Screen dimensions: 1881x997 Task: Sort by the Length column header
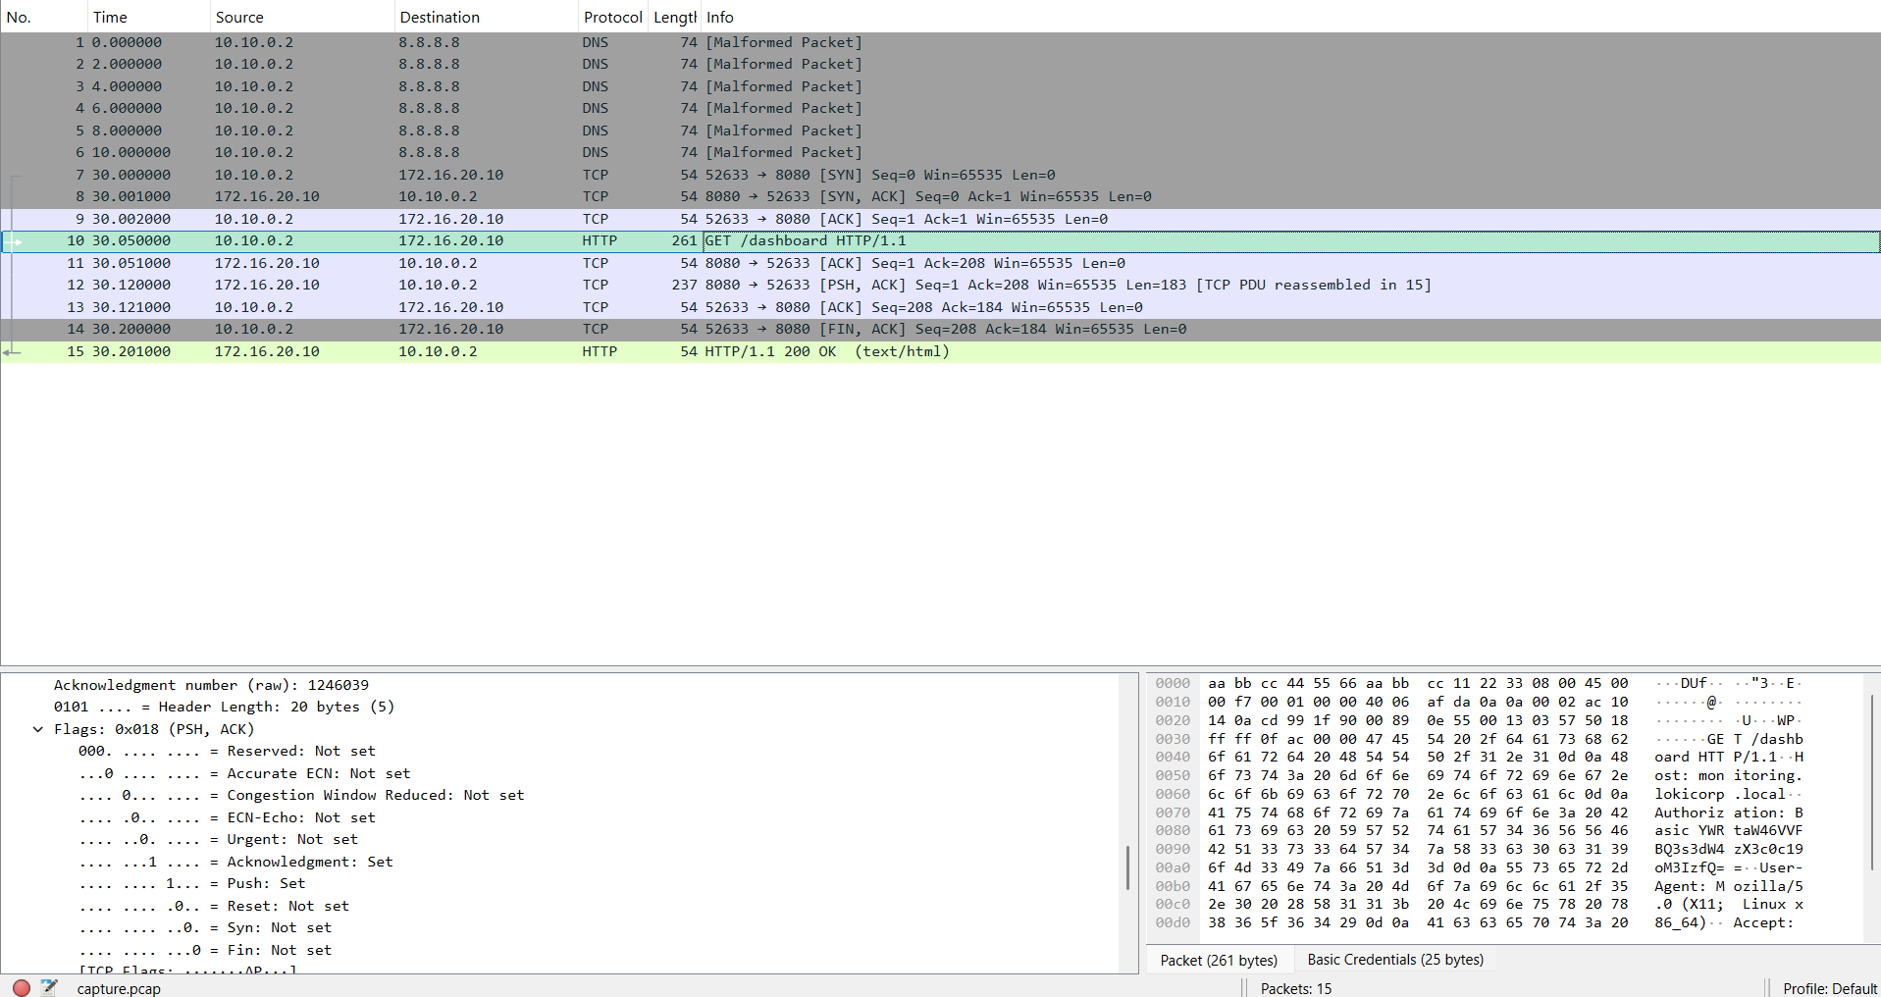click(x=674, y=17)
